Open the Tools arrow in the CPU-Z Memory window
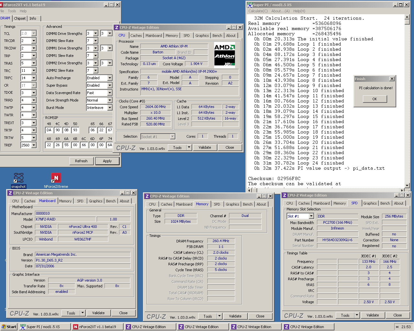414x331 pixels. (x=220, y=316)
